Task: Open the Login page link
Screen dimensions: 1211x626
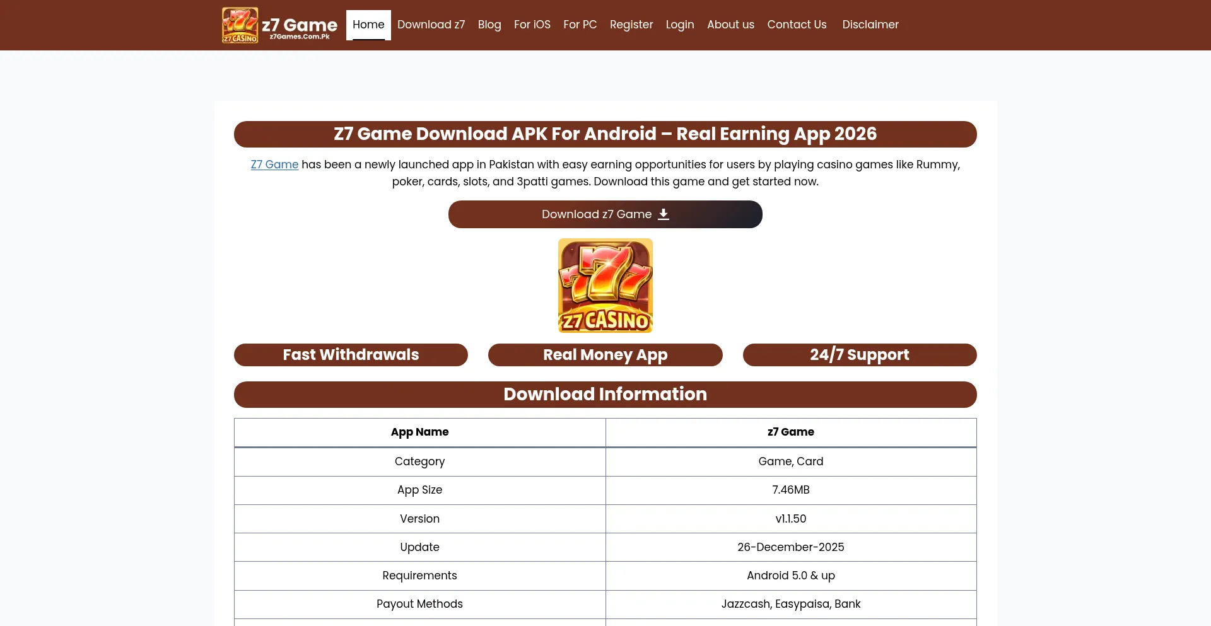Action: [680, 25]
